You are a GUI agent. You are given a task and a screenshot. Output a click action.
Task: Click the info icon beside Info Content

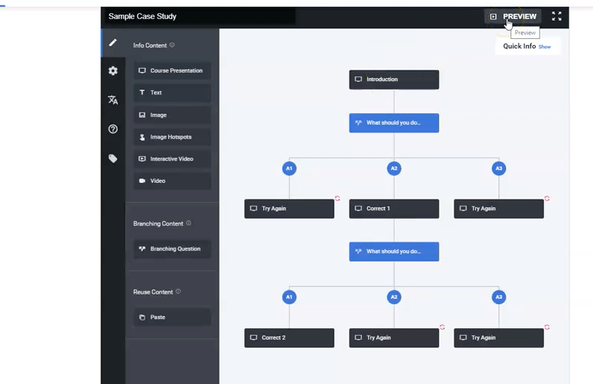172,45
